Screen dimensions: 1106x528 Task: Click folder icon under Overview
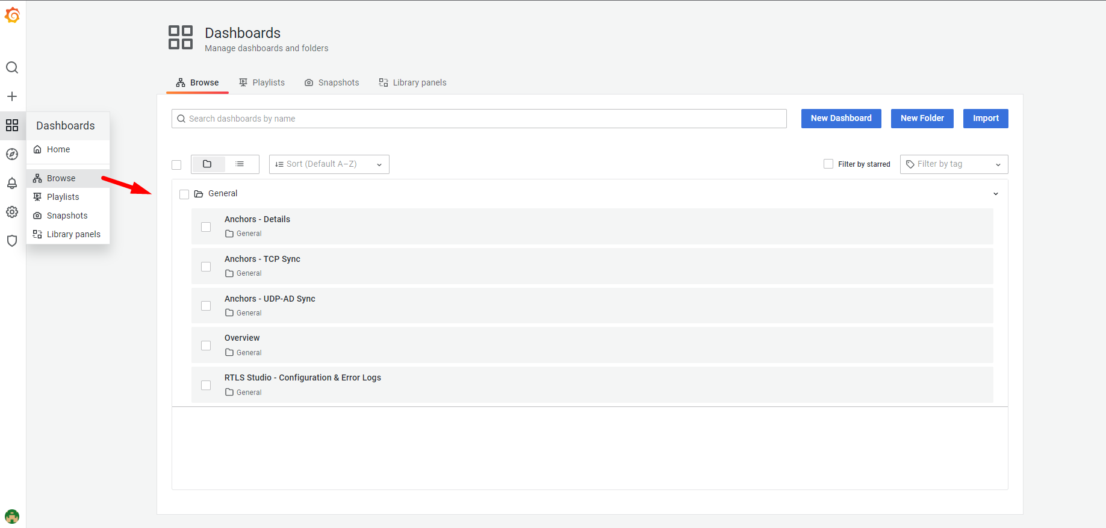click(229, 353)
